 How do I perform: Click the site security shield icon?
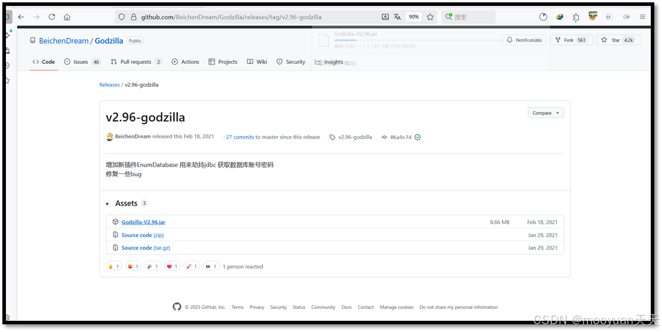tap(122, 17)
